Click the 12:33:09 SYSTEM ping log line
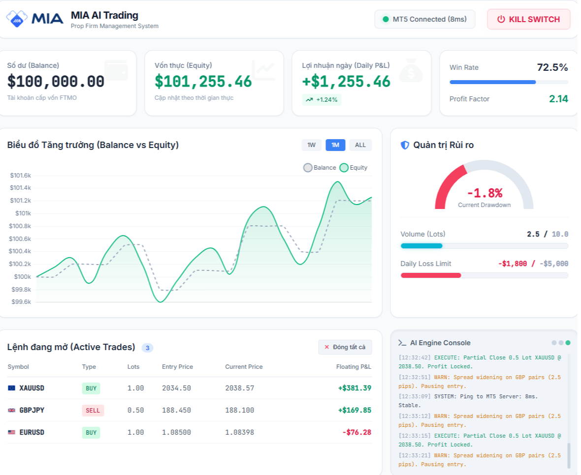The width and height of the screenshot is (581, 475). (x=468, y=401)
